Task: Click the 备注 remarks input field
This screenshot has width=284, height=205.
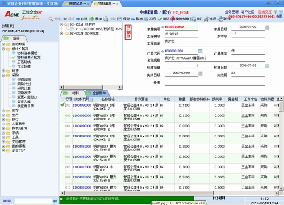Action: point(215,83)
